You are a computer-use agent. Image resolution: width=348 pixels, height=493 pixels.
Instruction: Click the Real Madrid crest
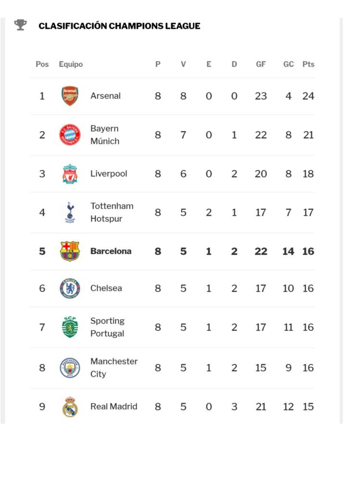pos(70,407)
